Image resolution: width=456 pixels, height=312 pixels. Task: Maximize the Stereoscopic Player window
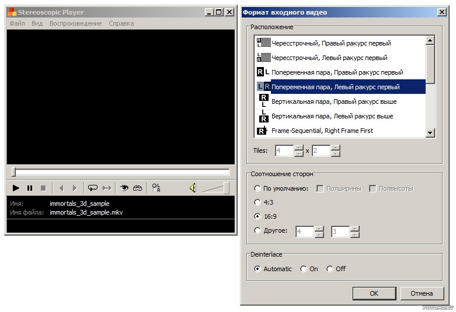click(219, 12)
